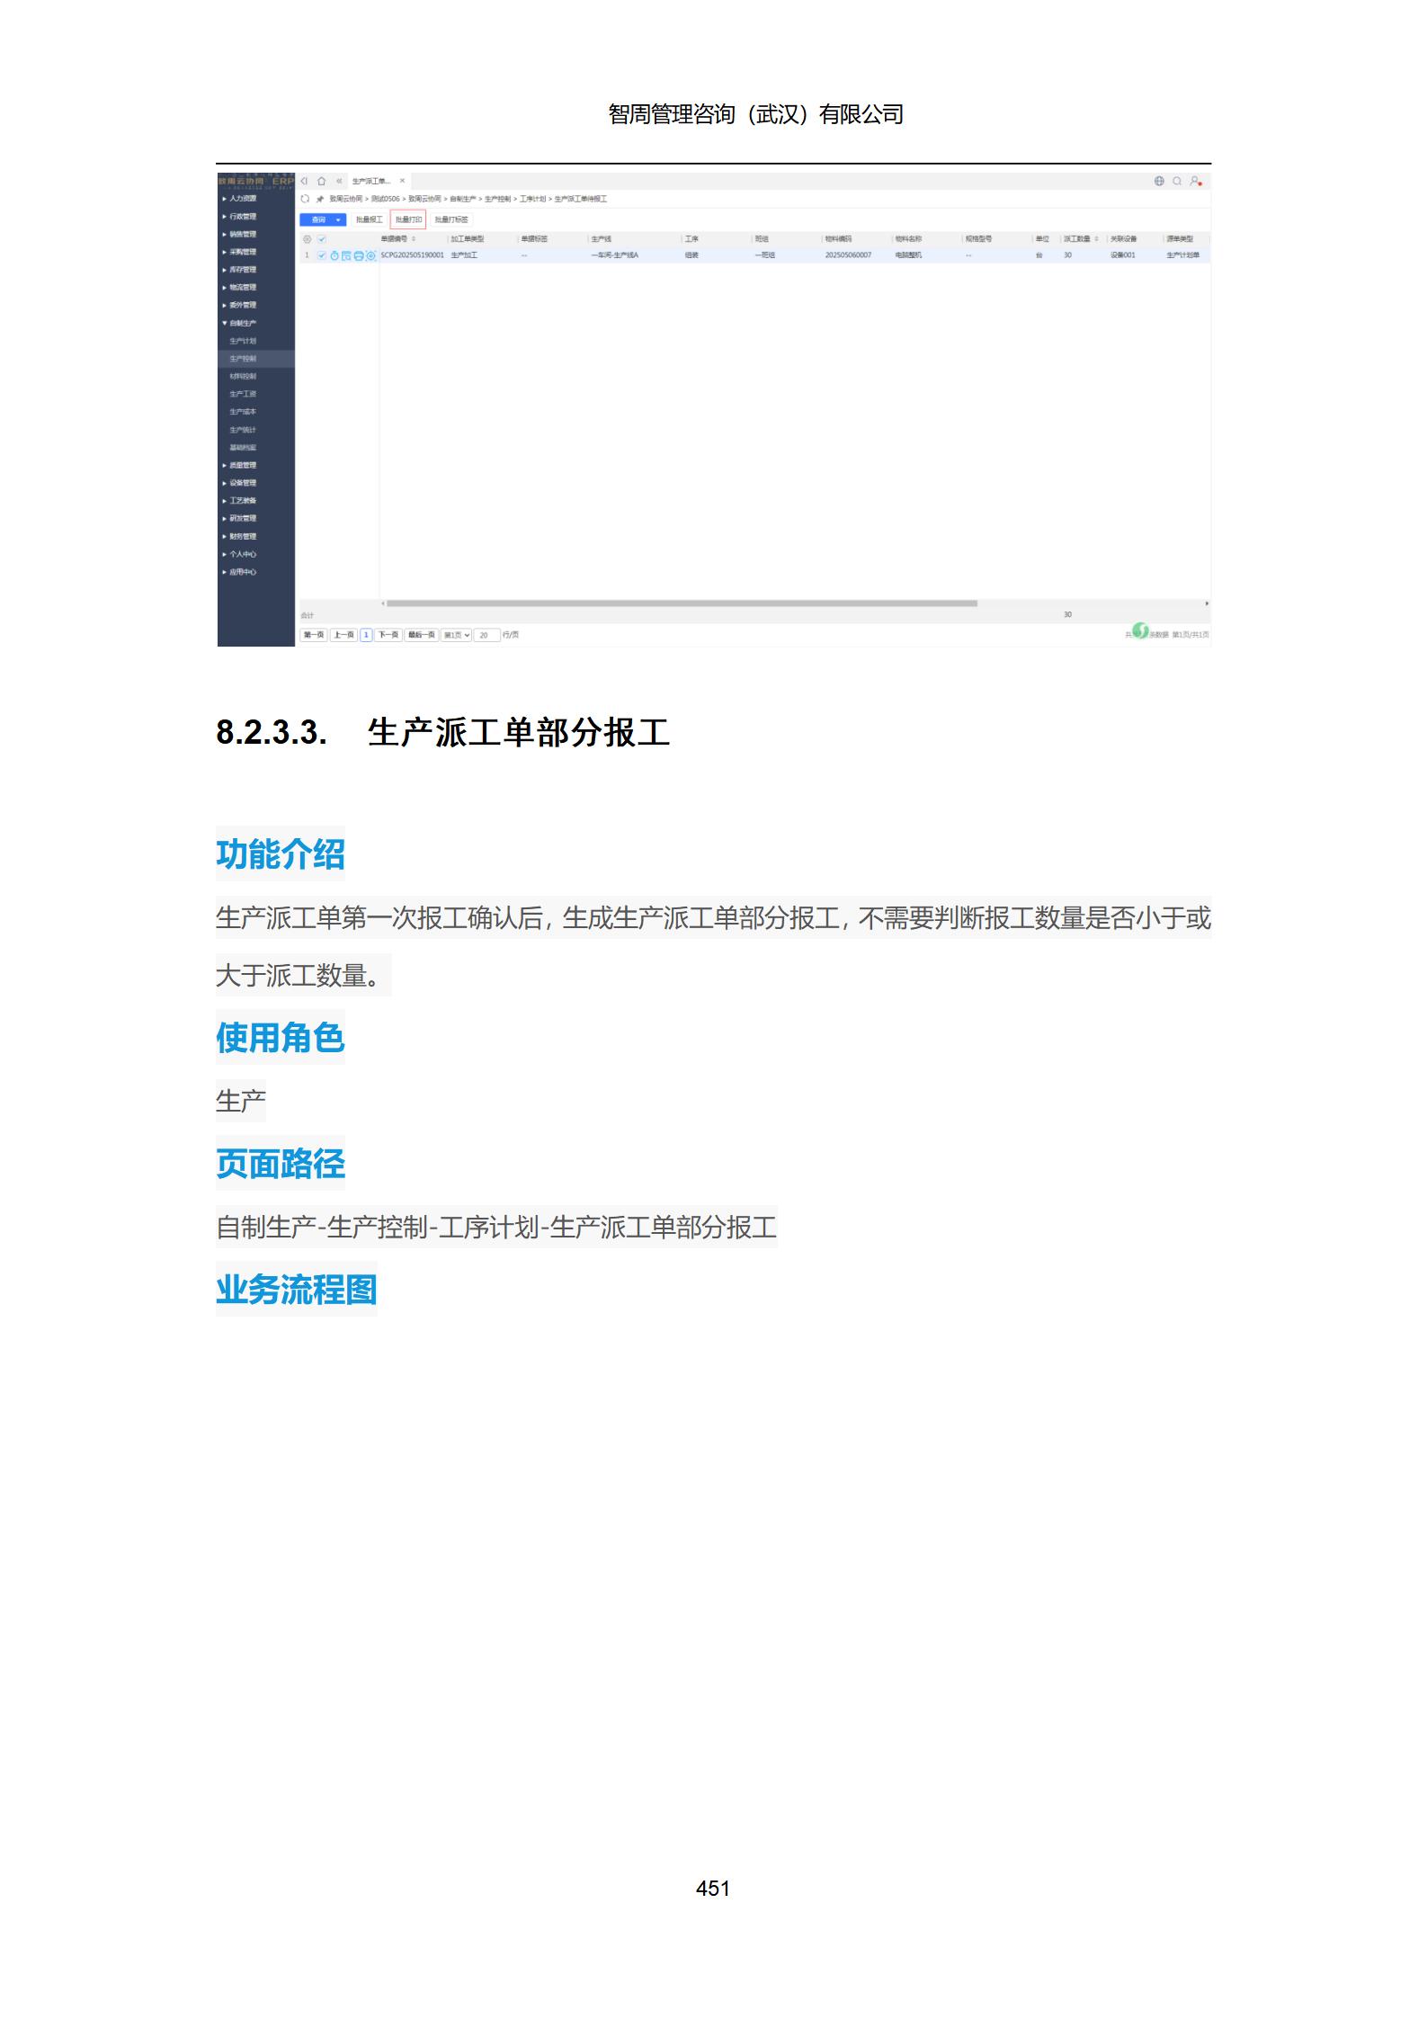
Task: Toggle the row 1 checkbox
Action: [x=322, y=255]
